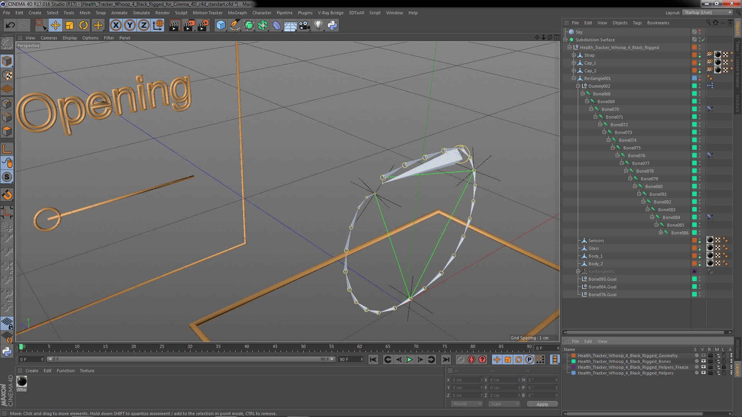Screen dimensions: 742x417
Task: Toggle visibility dots for Glass object
Action: pos(699,248)
